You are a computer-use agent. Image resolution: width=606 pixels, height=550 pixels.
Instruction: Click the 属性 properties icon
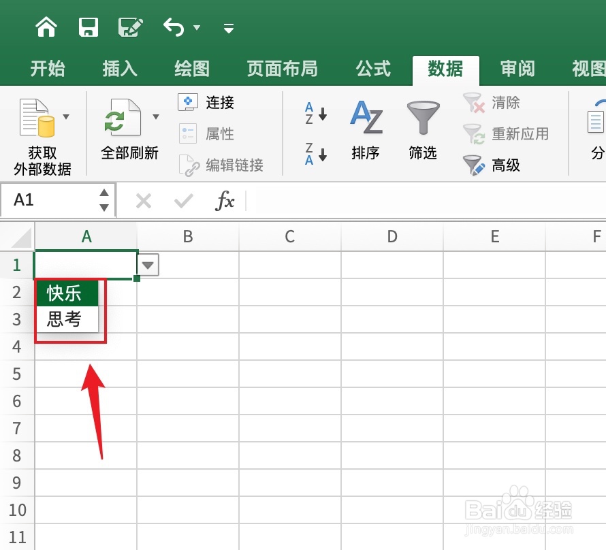point(188,133)
